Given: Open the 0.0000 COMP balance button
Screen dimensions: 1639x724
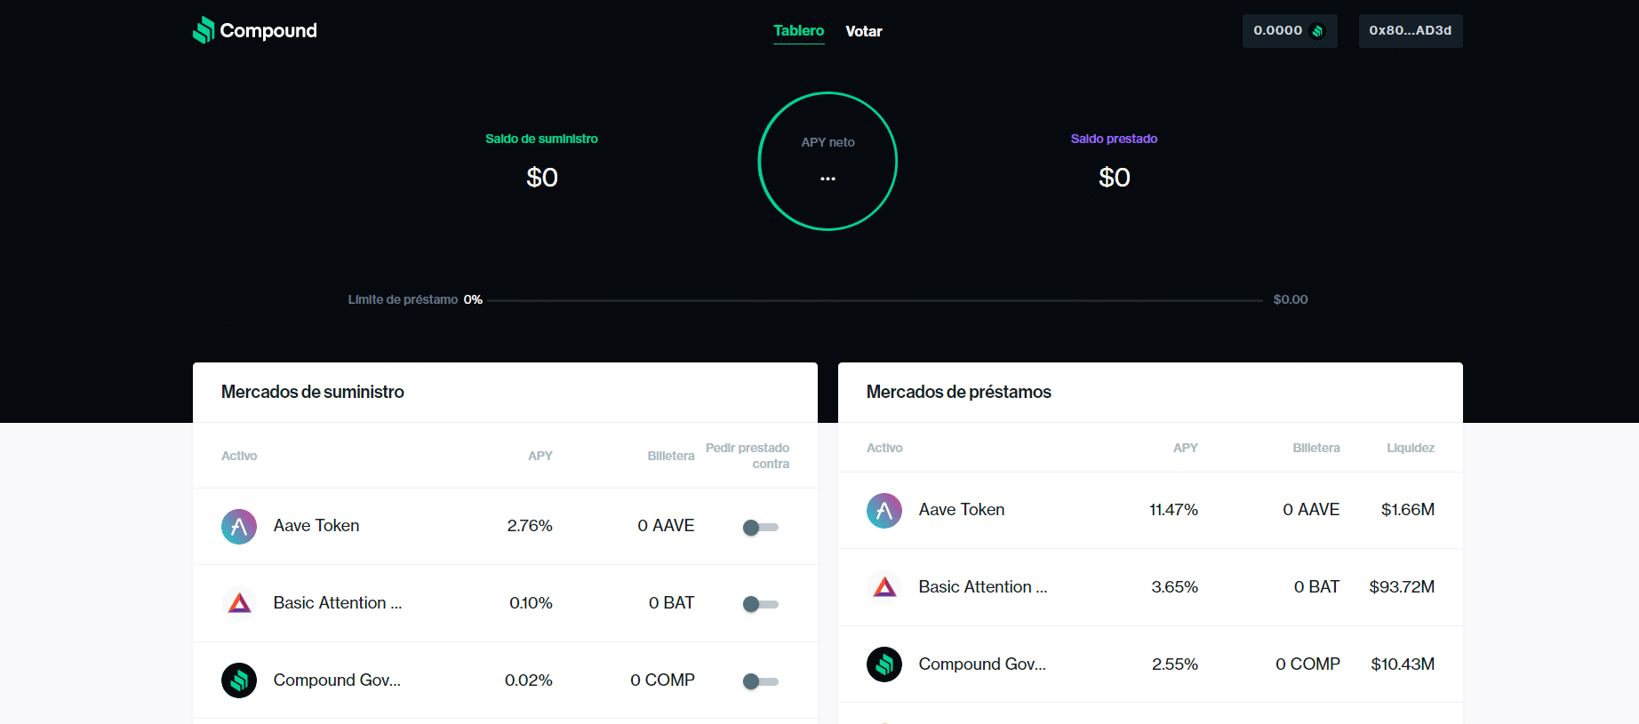Looking at the screenshot, I should point(1290,31).
